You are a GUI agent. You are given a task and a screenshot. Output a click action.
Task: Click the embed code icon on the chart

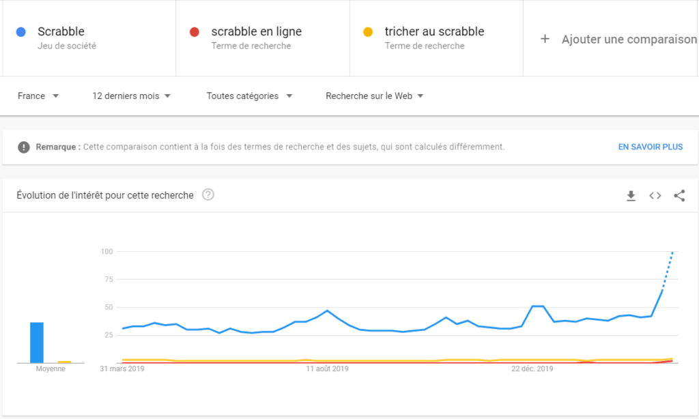click(655, 195)
